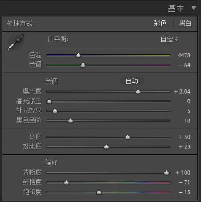Click the 曝光度 slider handle

(138, 91)
